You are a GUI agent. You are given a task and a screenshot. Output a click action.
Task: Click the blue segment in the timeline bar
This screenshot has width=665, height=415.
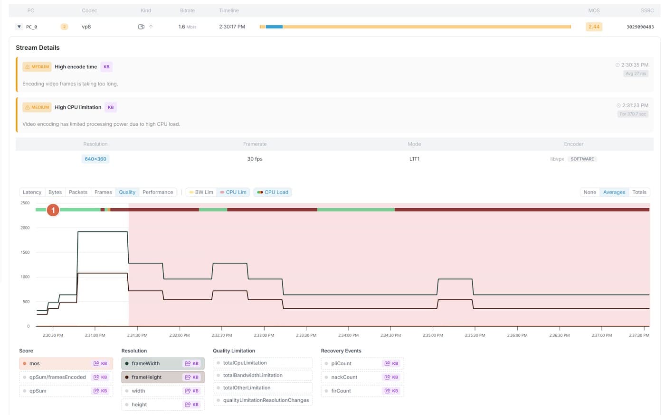click(x=274, y=27)
